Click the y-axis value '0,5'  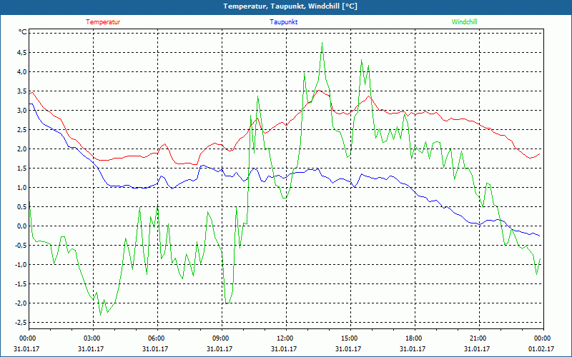pyautogui.click(x=22, y=207)
